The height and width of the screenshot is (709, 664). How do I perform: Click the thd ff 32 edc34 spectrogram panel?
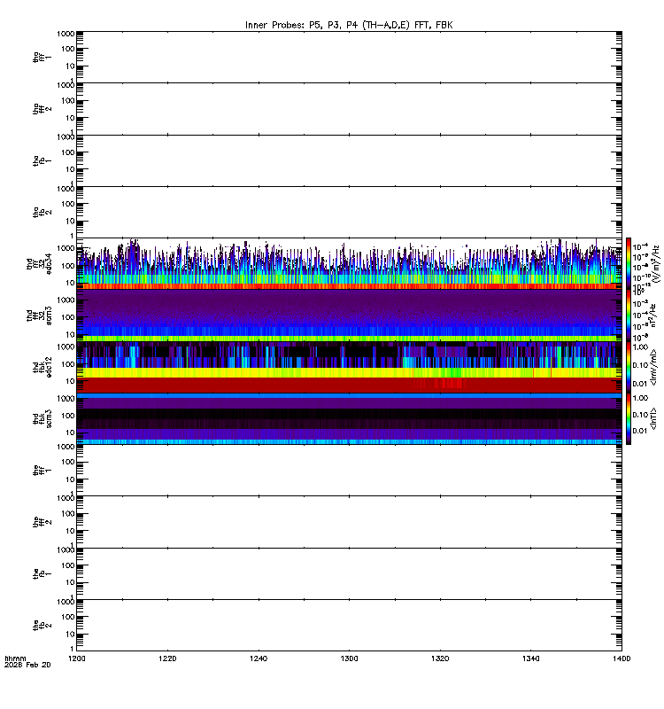tap(349, 263)
